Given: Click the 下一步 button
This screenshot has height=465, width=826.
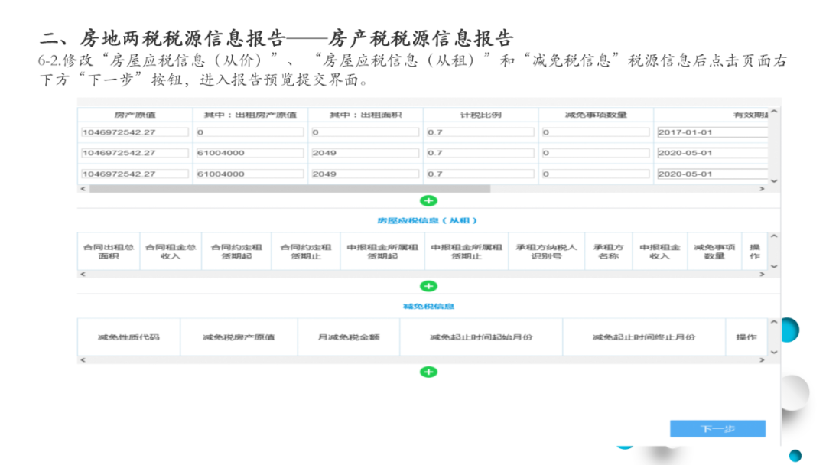Looking at the screenshot, I should (717, 428).
